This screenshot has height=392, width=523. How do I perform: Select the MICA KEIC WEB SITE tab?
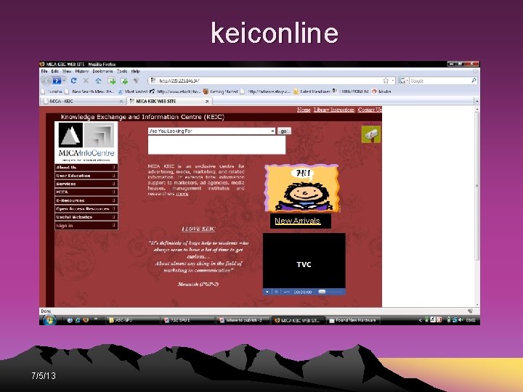169,101
